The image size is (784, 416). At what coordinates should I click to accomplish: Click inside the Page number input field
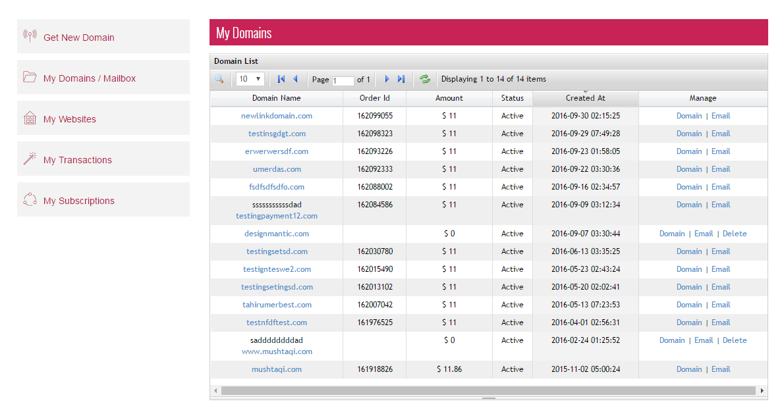[343, 79]
